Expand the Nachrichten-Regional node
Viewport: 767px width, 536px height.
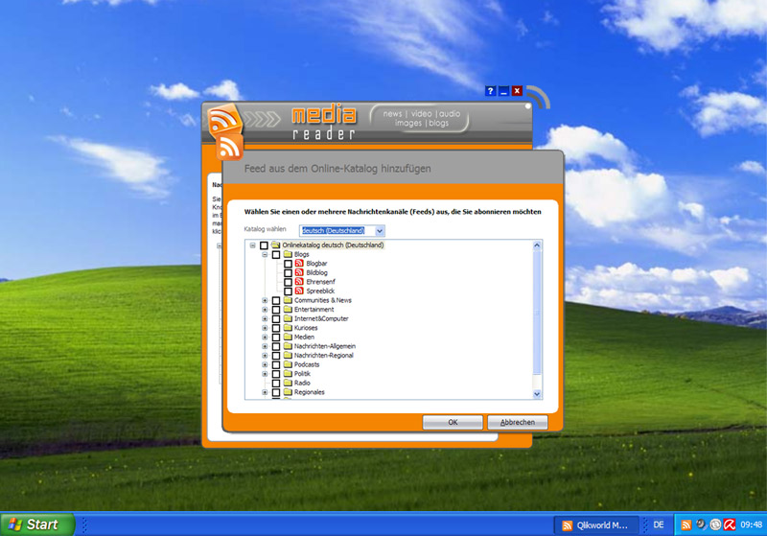click(x=265, y=356)
